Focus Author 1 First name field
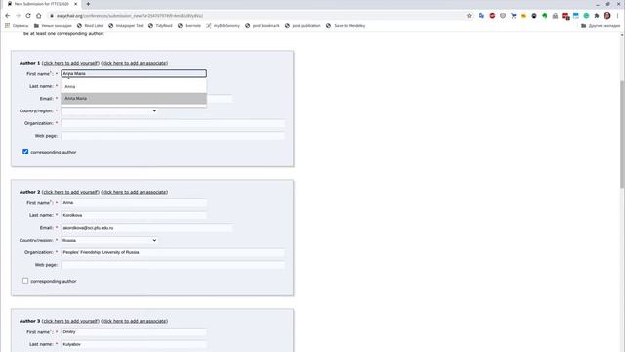Screen dimensions: 625x352 click(134, 74)
